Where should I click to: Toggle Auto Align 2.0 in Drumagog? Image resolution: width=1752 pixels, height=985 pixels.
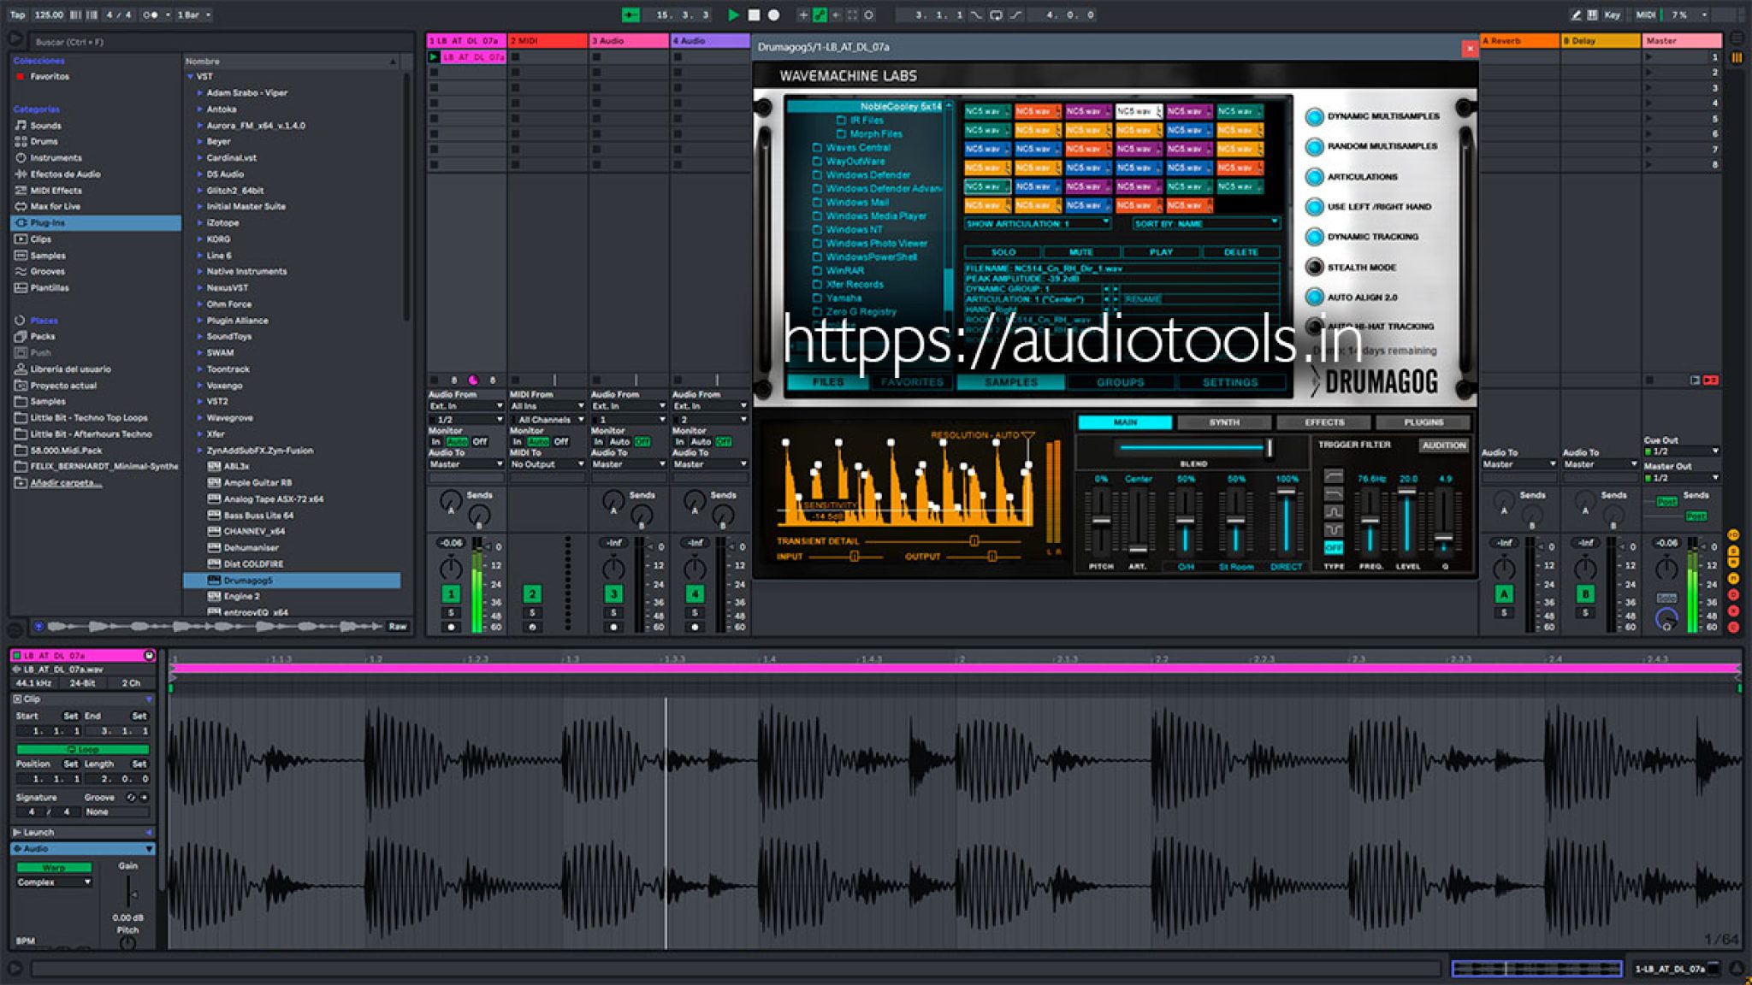1315,298
